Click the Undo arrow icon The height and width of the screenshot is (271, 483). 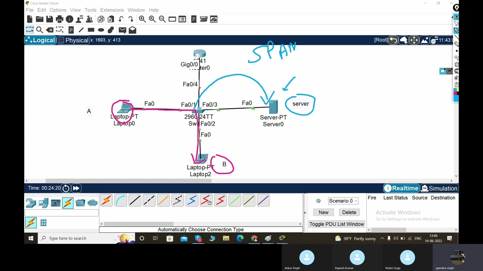(121, 19)
